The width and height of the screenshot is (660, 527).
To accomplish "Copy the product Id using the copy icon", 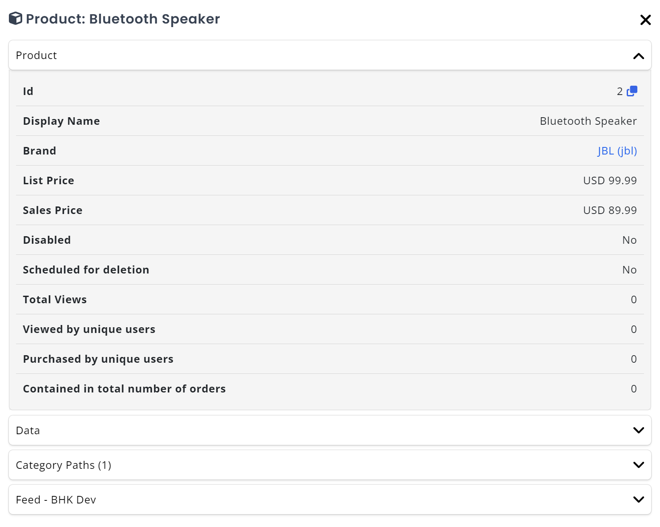I will 632,90.
